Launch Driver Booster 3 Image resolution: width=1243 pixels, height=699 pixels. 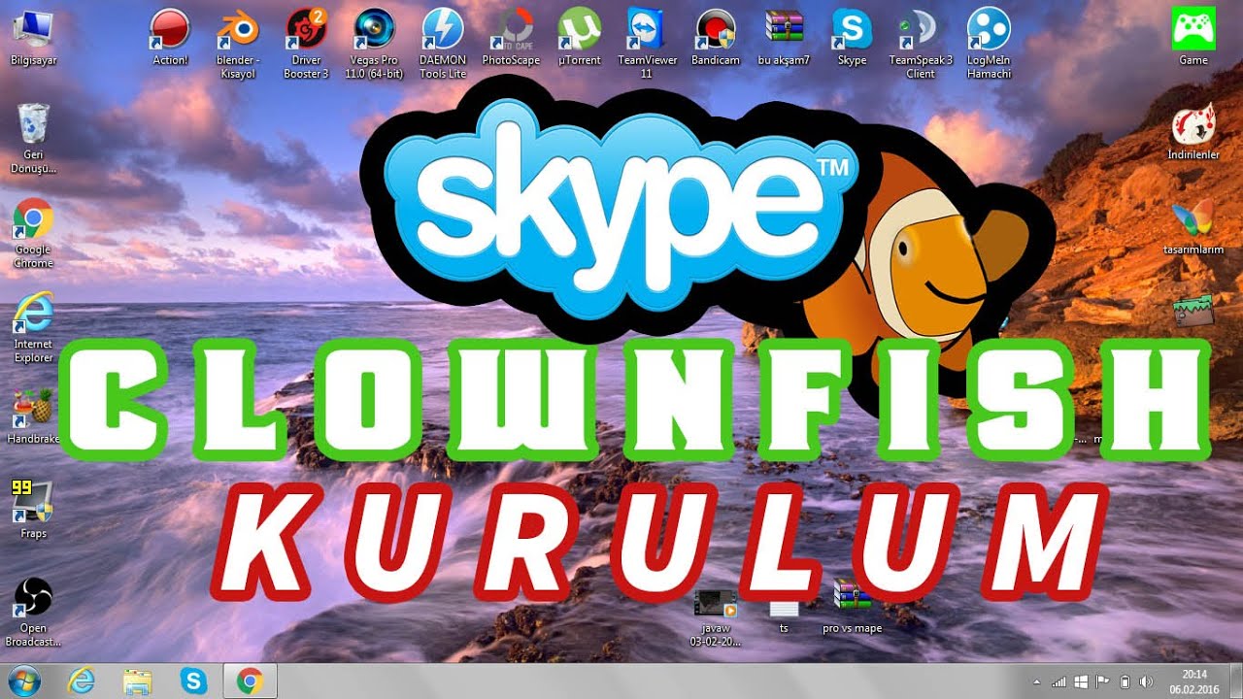(x=306, y=43)
